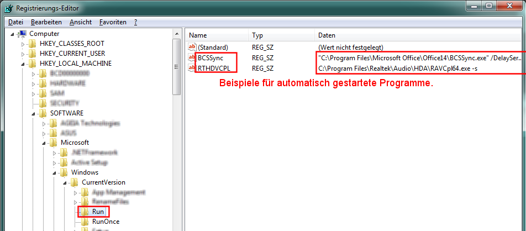Click the HKEY_CURRENT_USER folder icon
The width and height of the screenshot is (526, 231).
33,54
